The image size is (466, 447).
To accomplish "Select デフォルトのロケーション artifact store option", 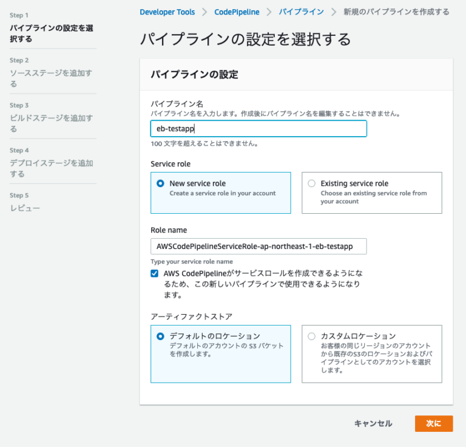I will (x=160, y=336).
